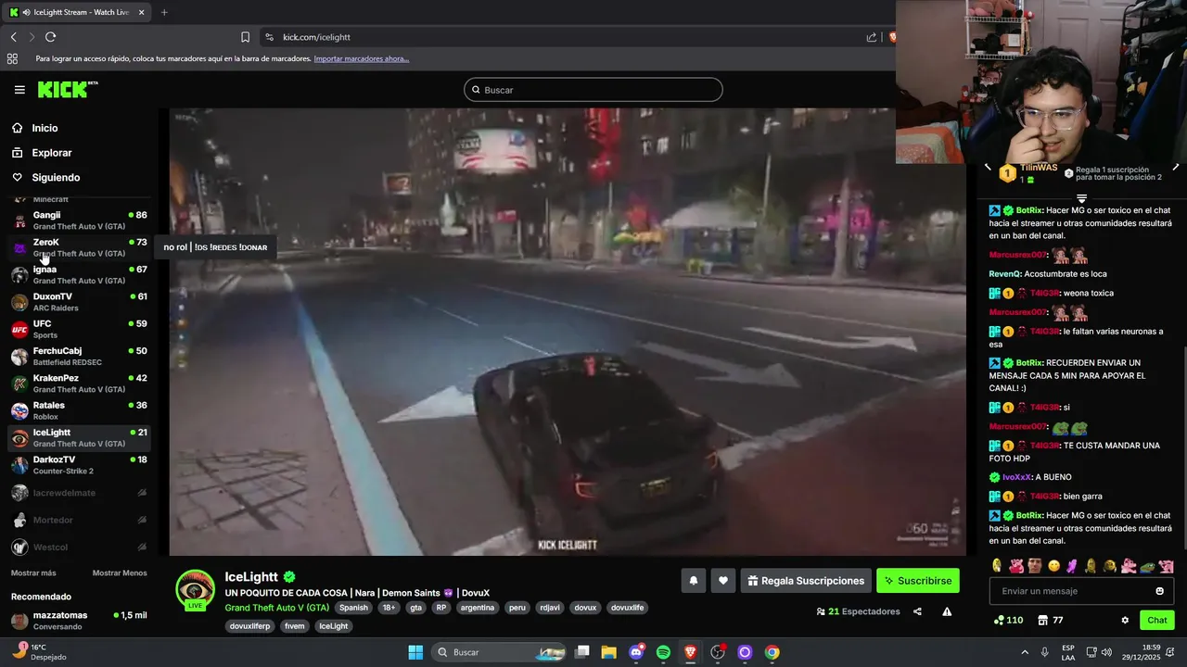Select the 18+ tag

[x=389, y=608]
